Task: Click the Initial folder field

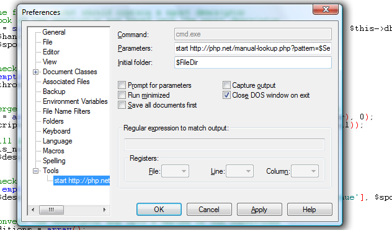Action: (253, 62)
